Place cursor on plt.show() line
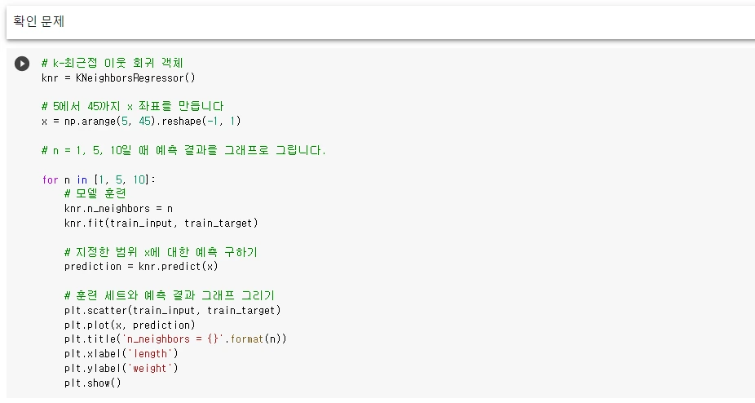Screen dimensions: 755x403 coord(93,383)
